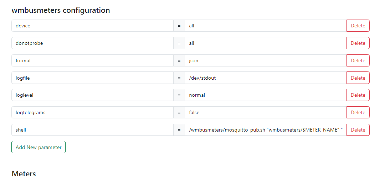Edit the logtelegrams false value
This screenshot has height=176, width=385.
[x=266, y=112]
